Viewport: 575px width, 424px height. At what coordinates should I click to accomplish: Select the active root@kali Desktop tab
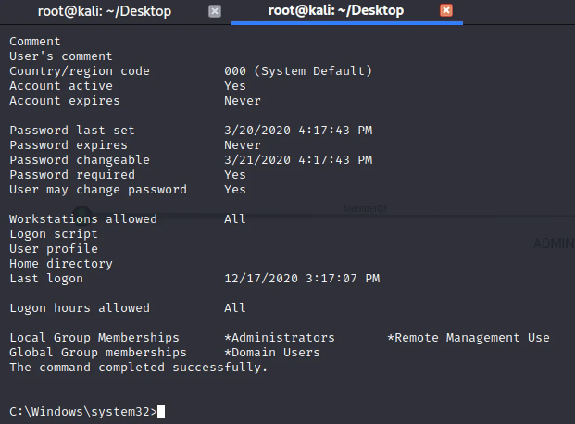tap(336, 11)
